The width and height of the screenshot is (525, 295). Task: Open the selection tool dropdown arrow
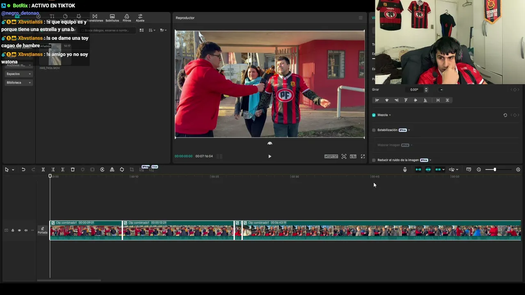coord(13,170)
